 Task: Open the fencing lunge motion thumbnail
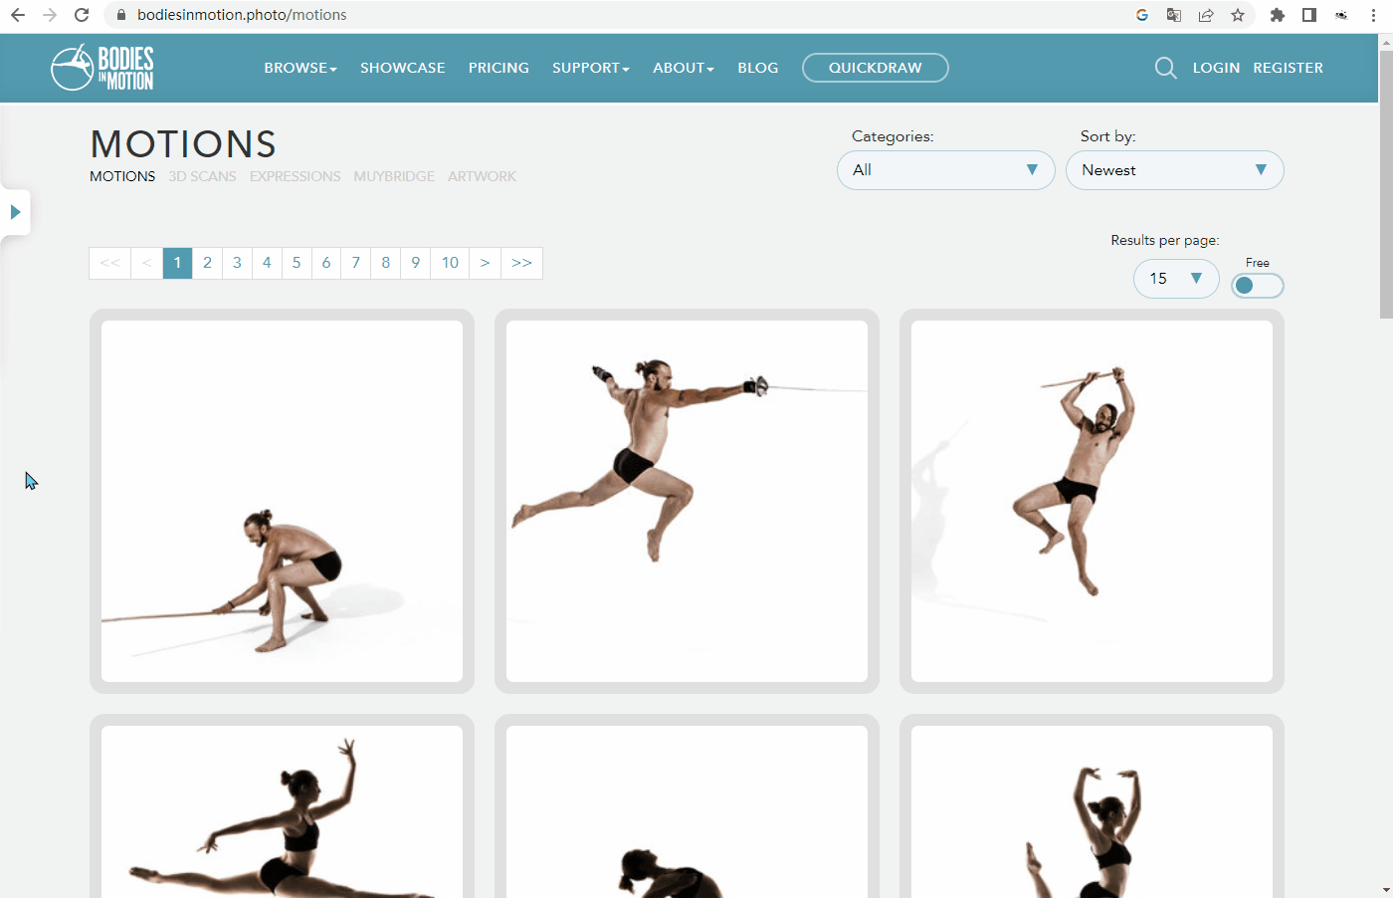[x=687, y=501]
